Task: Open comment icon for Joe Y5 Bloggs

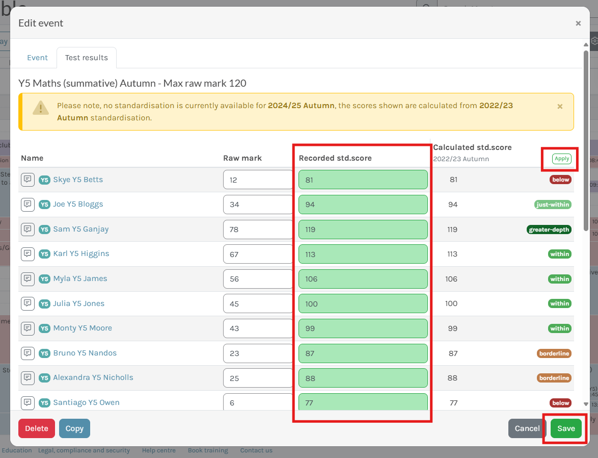Action: pos(28,205)
